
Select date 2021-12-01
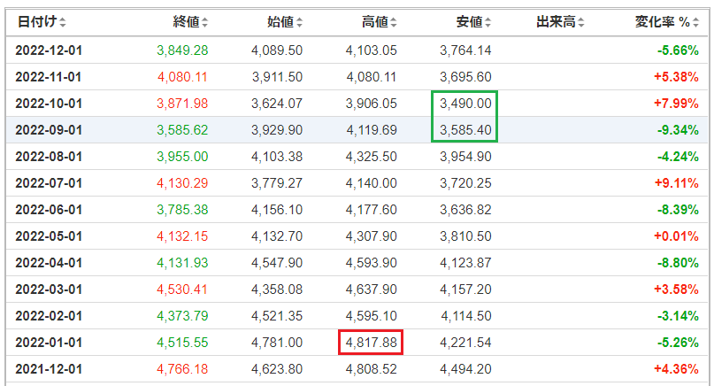click(x=49, y=368)
